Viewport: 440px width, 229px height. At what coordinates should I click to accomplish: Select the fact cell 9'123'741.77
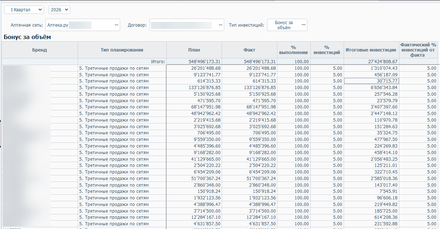point(249,75)
